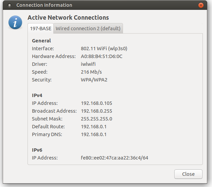Open the Wired connection 2 (default) tab

pyautogui.click(x=88, y=29)
